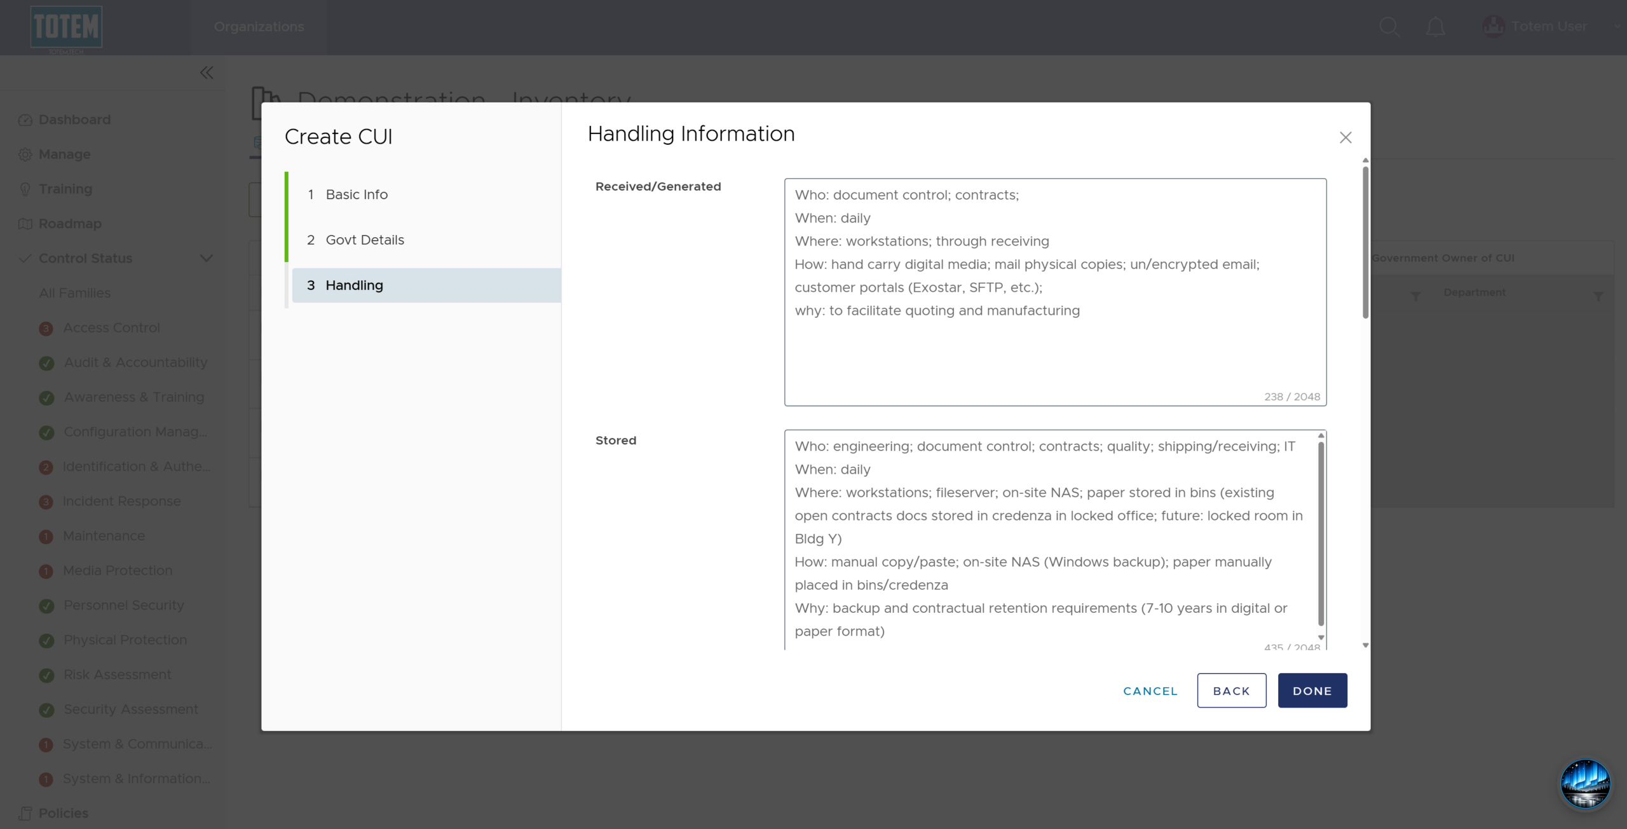
Task: Click the 238 / 2048 character counter
Action: 1291,397
